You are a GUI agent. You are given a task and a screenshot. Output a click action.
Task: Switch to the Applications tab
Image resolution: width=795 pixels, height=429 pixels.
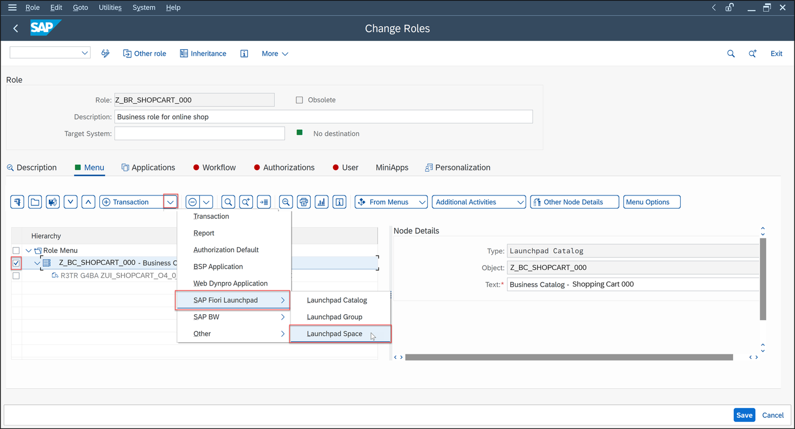tap(148, 167)
